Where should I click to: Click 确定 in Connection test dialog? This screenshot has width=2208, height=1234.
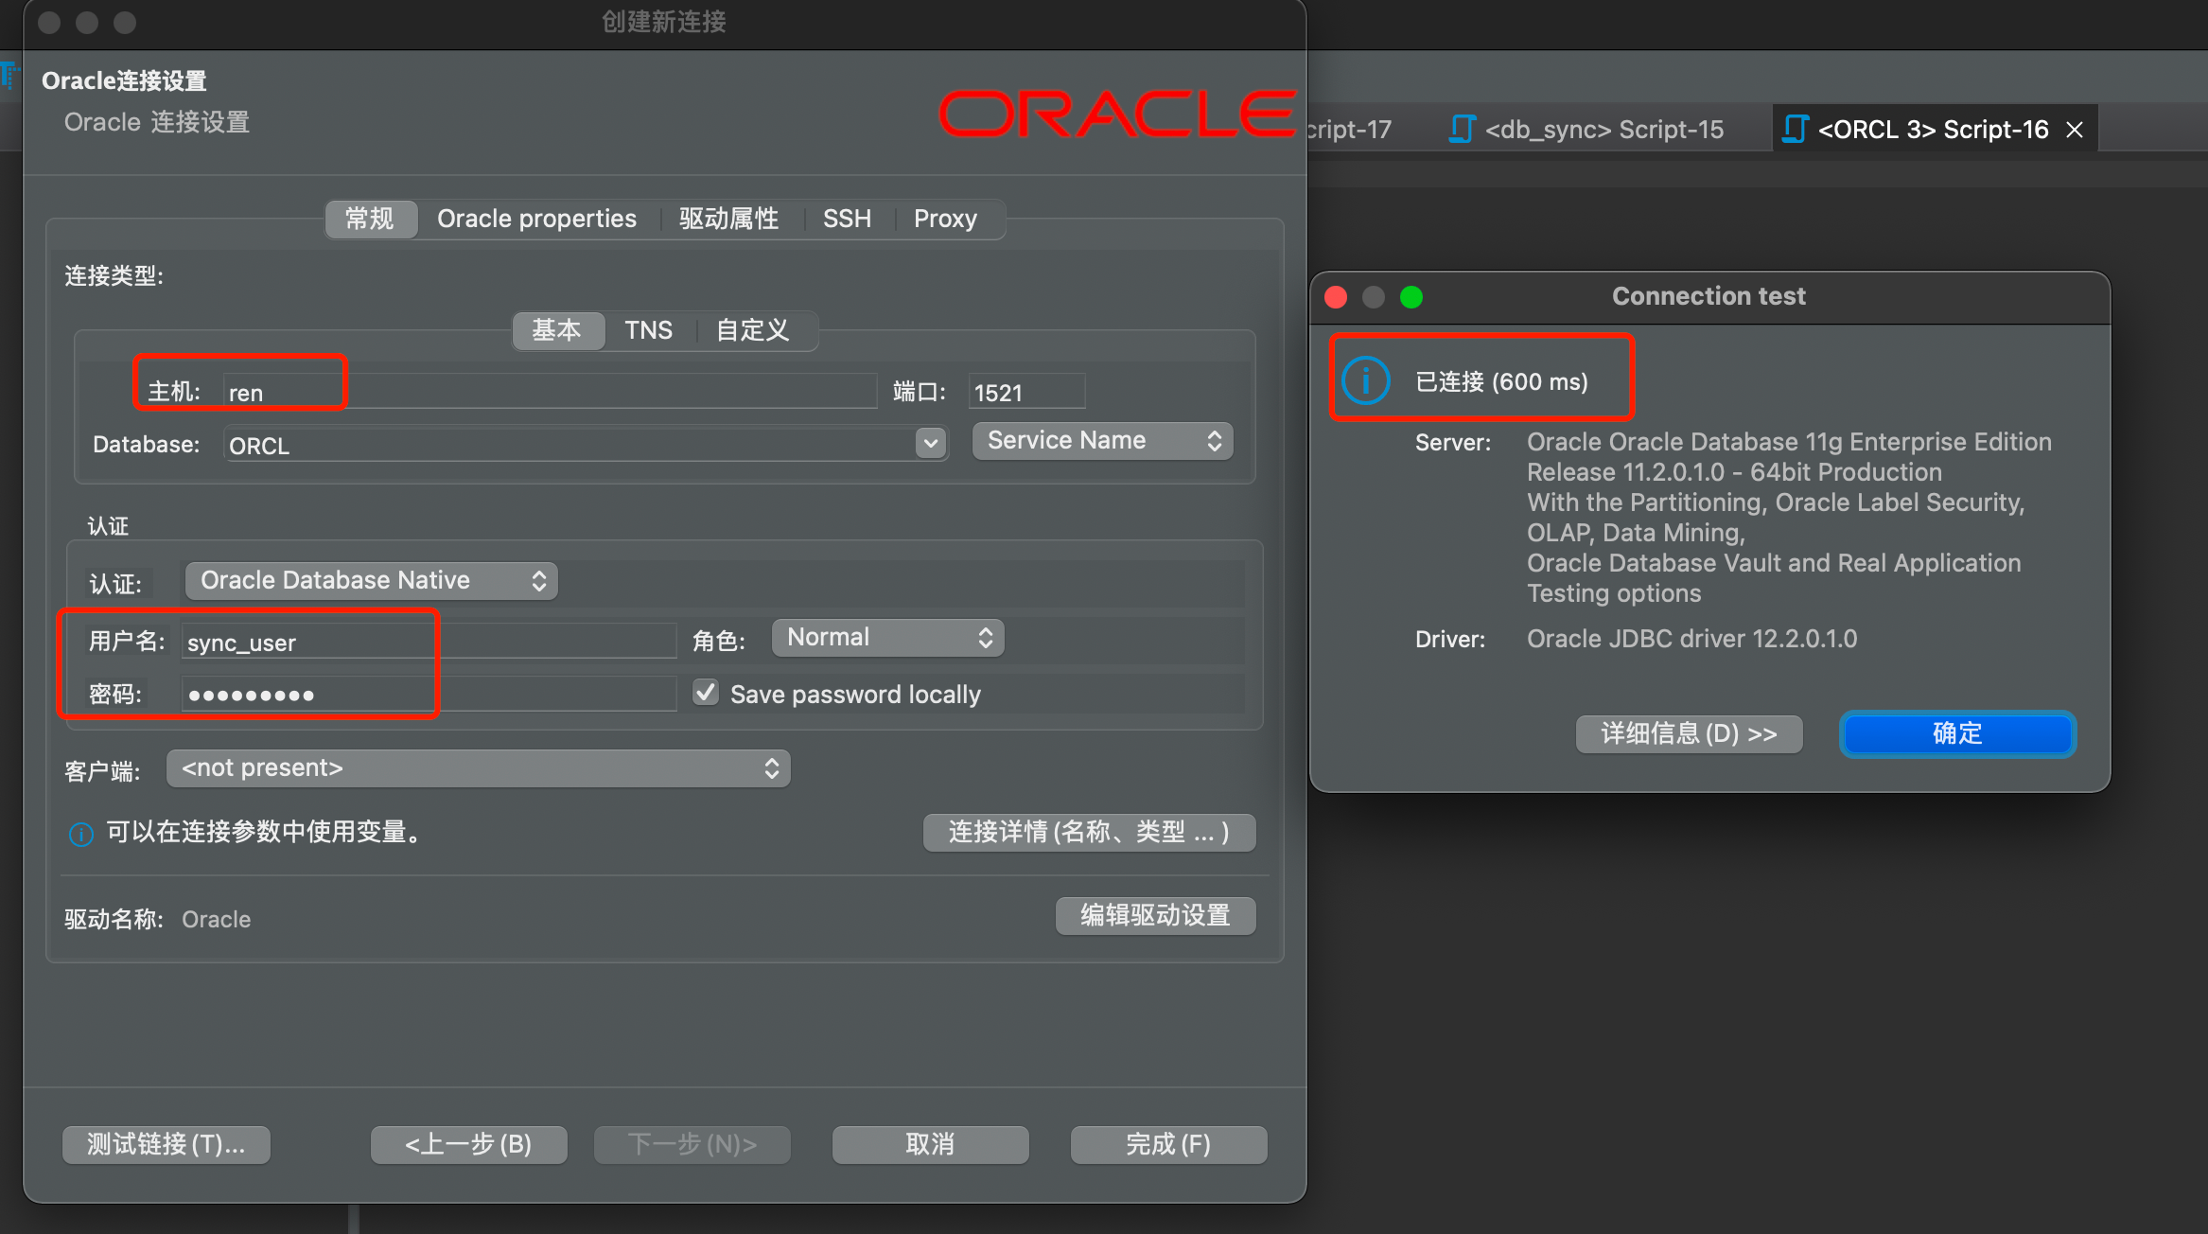(1957, 733)
